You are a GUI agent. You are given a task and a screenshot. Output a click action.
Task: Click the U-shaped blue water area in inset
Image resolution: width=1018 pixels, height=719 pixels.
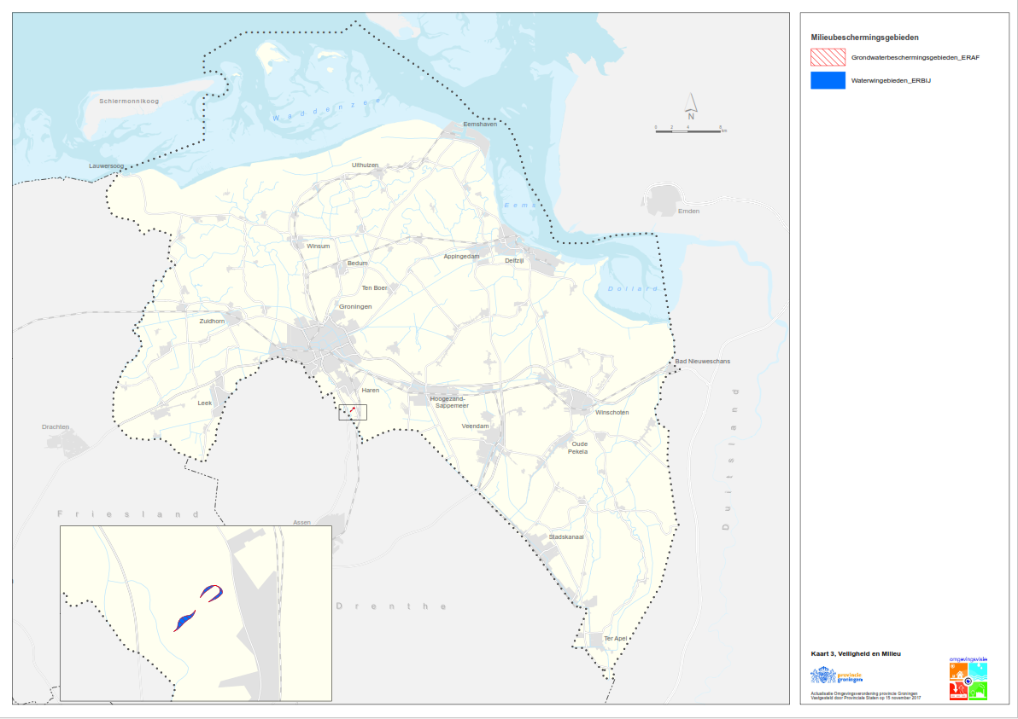[212, 592]
